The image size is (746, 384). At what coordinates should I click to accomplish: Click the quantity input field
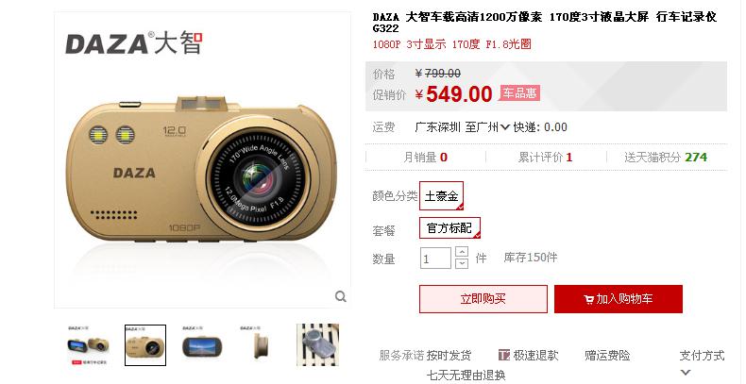[435, 259]
